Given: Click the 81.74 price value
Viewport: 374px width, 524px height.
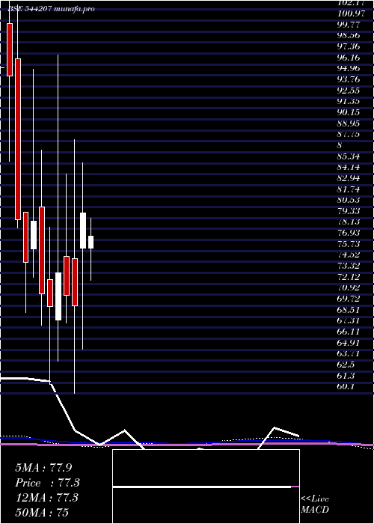Looking at the screenshot, I should coord(349,189).
